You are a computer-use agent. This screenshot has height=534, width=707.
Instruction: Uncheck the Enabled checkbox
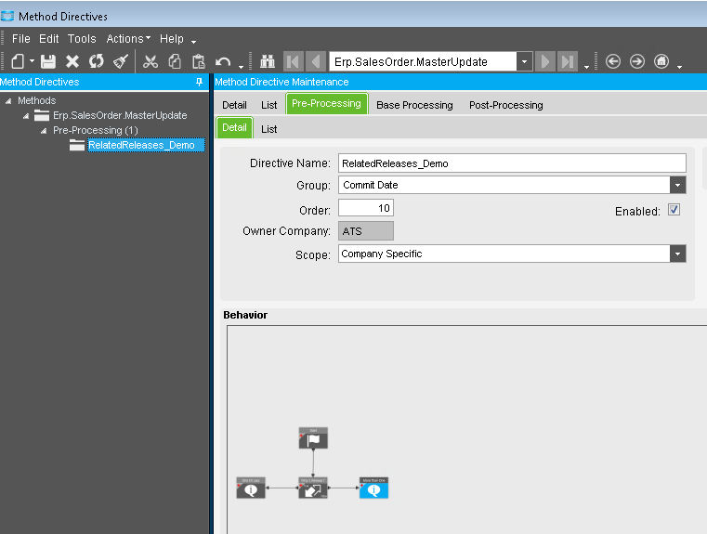[674, 210]
